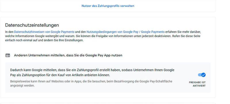This screenshot has width=230, height=104.
Task: Click the paragraph starting 'Dadurch kann Google mitteilen'
Action: click(x=92, y=72)
